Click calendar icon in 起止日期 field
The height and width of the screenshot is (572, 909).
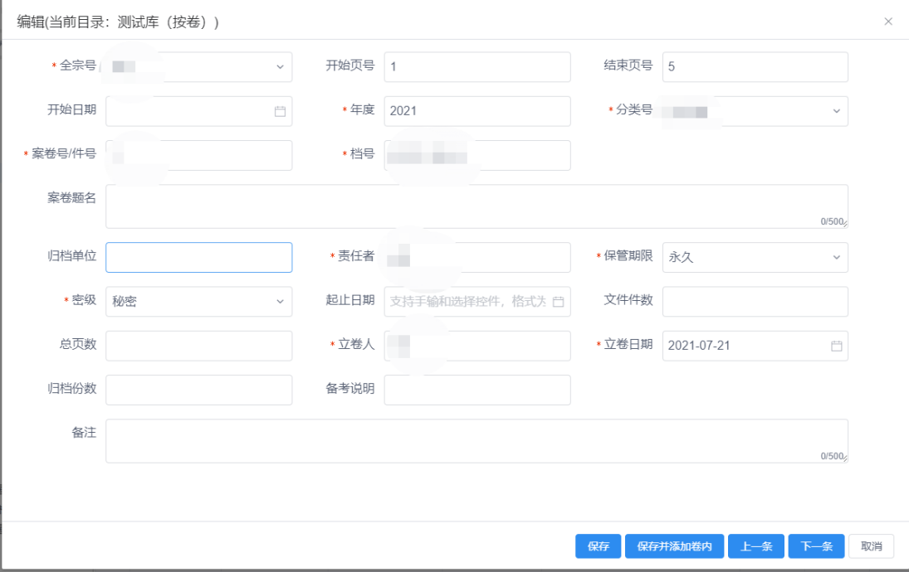558,302
